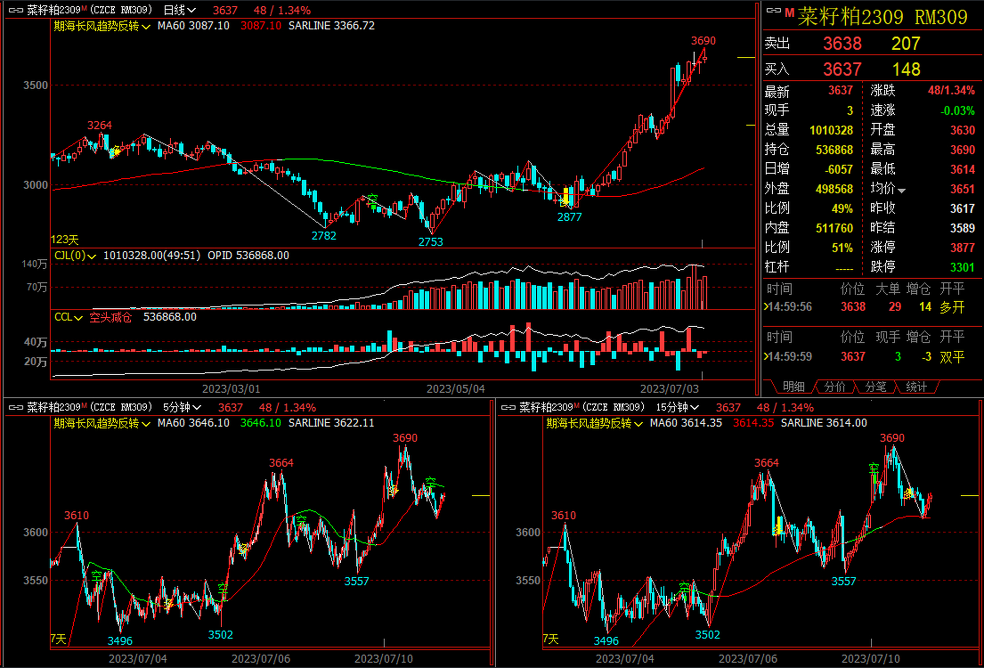Image resolution: width=984 pixels, height=668 pixels.
Task: Click the 内盘 value 511760
Action: click(834, 229)
